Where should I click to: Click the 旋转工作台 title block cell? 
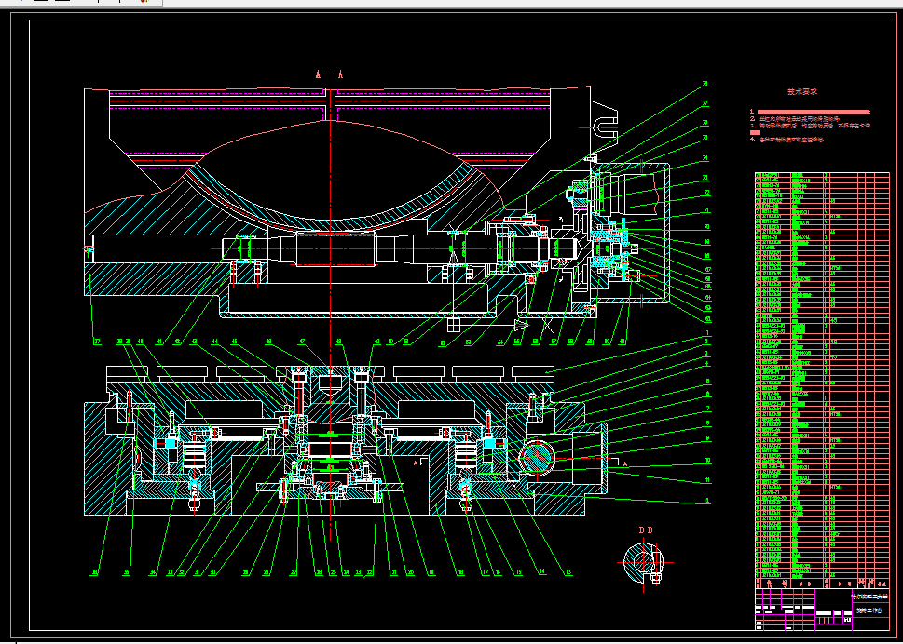(x=869, y=610)
